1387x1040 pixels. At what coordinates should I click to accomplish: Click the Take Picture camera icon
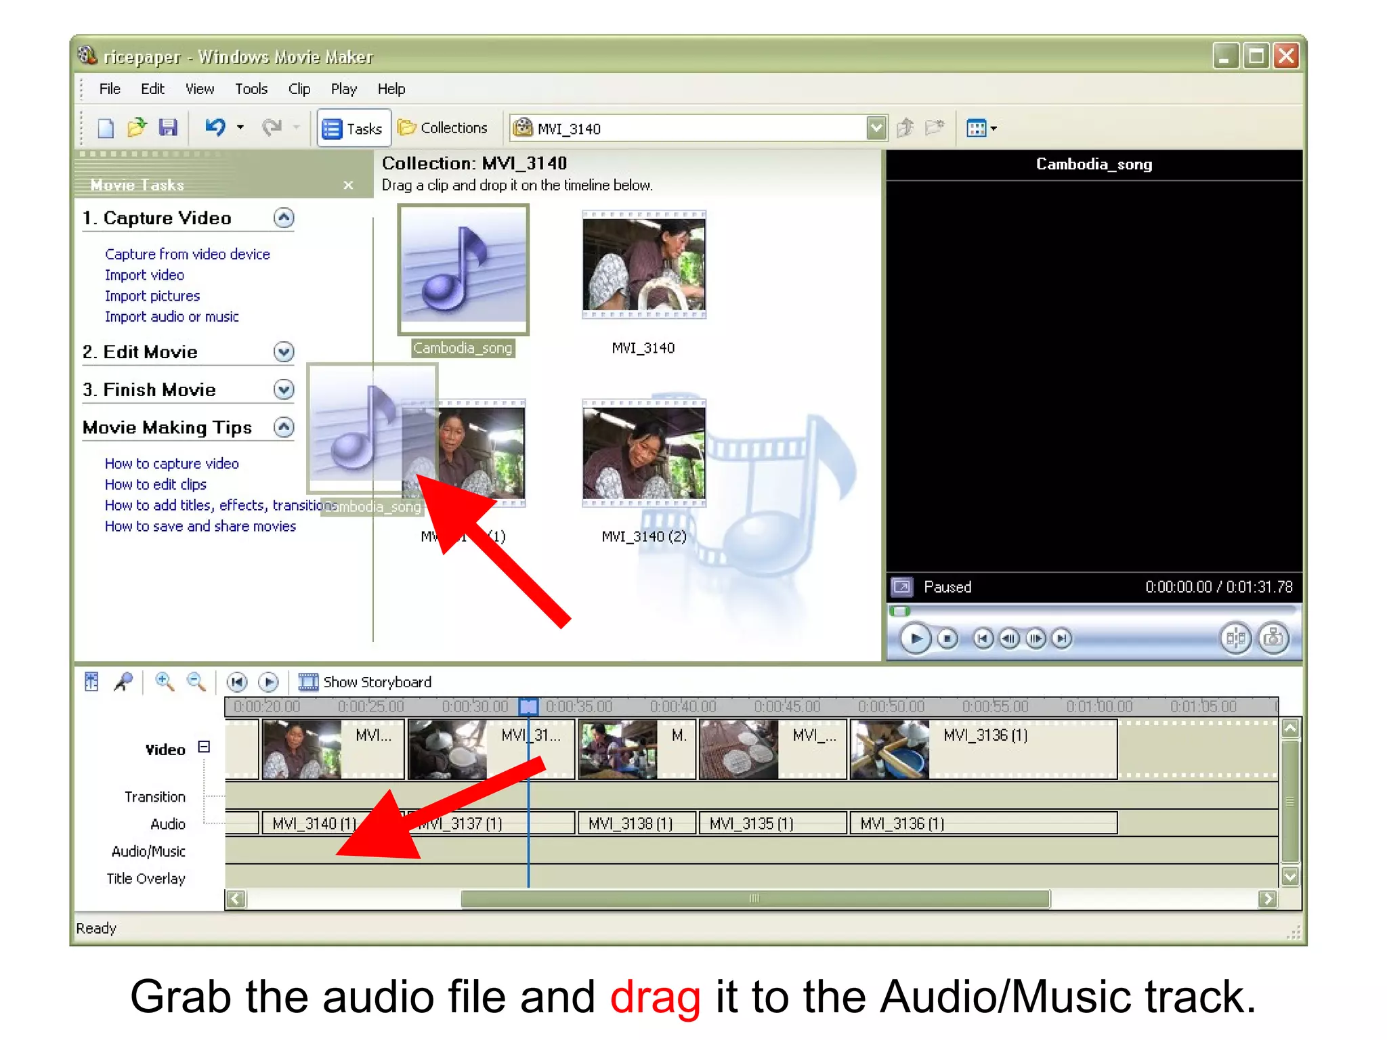(x=1274, y=638)
